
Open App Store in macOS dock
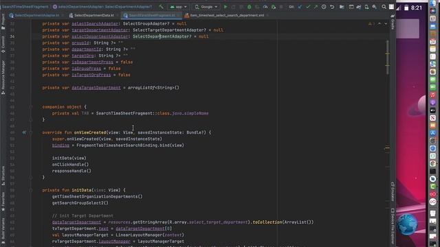pos(432,133)
